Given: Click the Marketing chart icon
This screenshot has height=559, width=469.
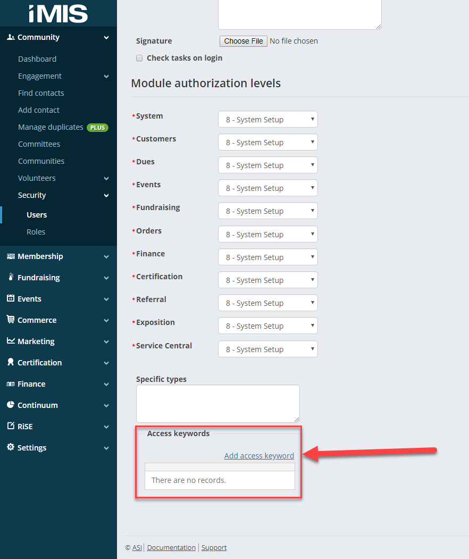Looking at the screenshot, I should point(11,341).
